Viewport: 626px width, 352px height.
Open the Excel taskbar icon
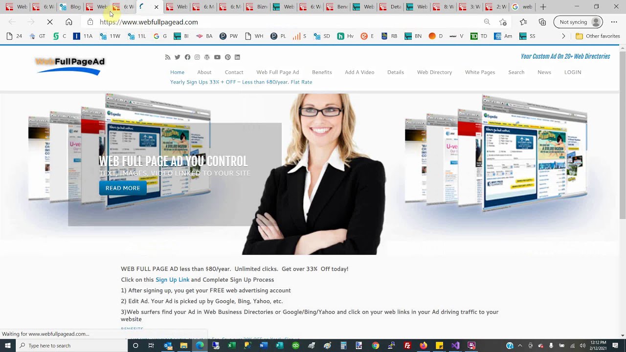(x=231, y=346)
